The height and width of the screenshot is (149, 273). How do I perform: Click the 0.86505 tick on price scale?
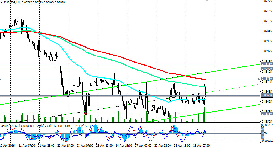pyautogui.click(x=267, y=121)
